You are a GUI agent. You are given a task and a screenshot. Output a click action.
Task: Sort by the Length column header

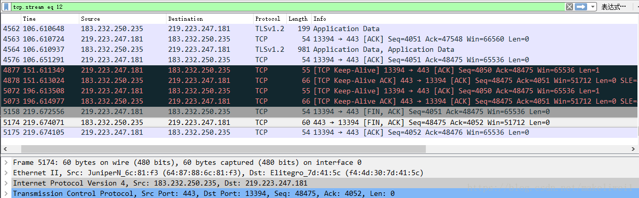click(x=299, y=19)
